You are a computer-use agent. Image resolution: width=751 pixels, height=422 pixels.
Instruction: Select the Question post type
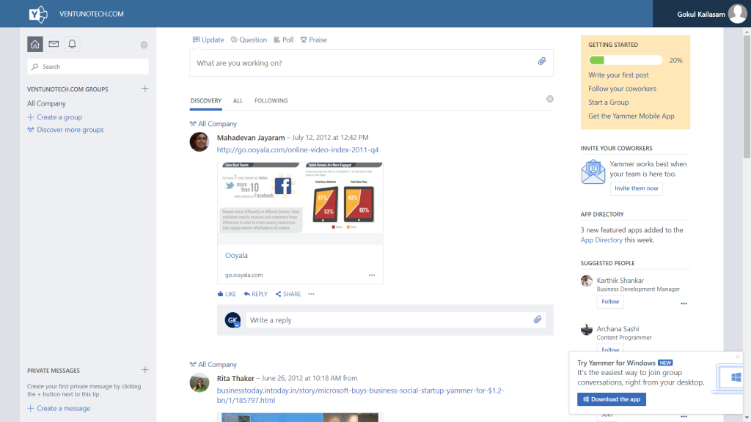click(249, 40)
